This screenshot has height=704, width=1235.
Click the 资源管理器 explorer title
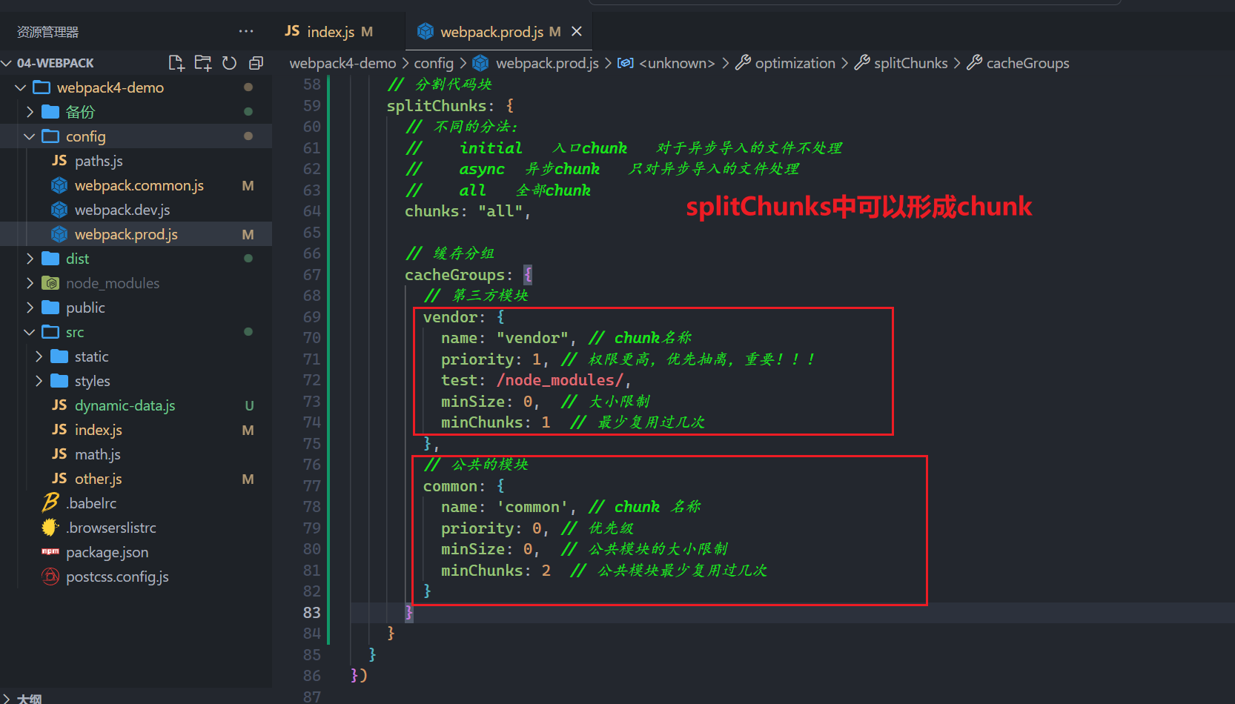click(x=47, y=32)
